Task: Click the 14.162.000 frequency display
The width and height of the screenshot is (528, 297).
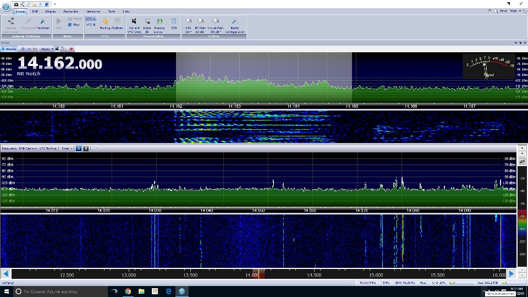Action: (x=59, y=63)
